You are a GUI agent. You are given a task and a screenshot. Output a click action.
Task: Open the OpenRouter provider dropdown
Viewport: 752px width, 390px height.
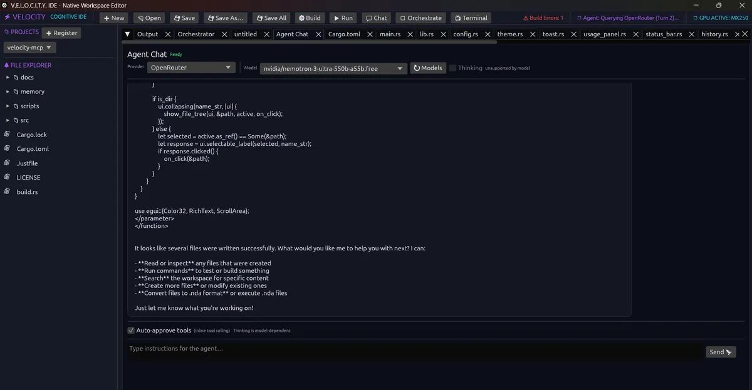click(x=191, y=68)
